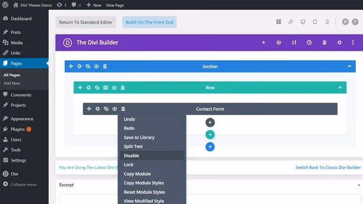Delete the Contact Form module
The image size is (363, 204).
click(x=123, y=109)
